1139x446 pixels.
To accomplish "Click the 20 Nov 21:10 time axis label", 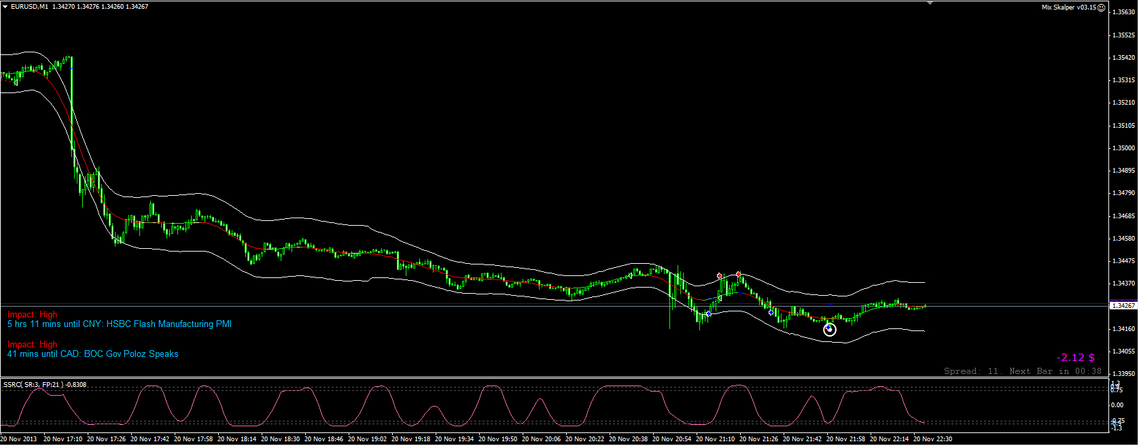I will 715,439.
